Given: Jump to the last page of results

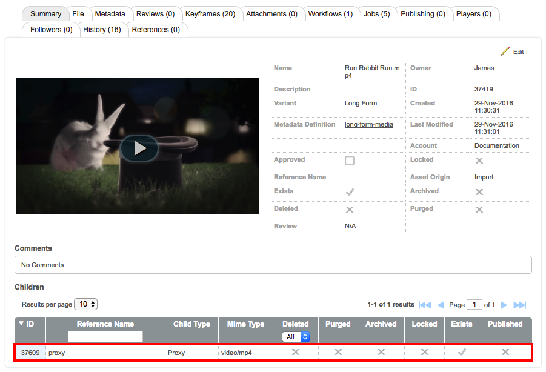Looking at the screenshot, I should point(519,305).
